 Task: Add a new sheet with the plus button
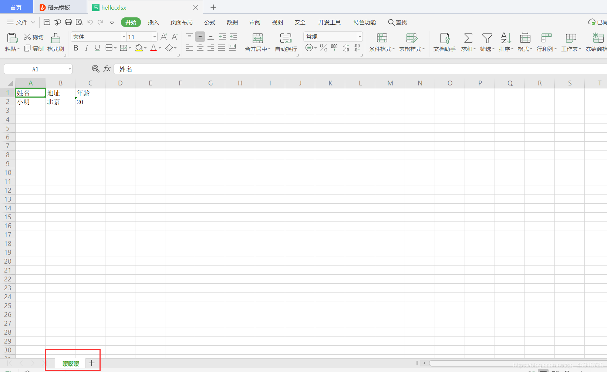click(92, 363)
